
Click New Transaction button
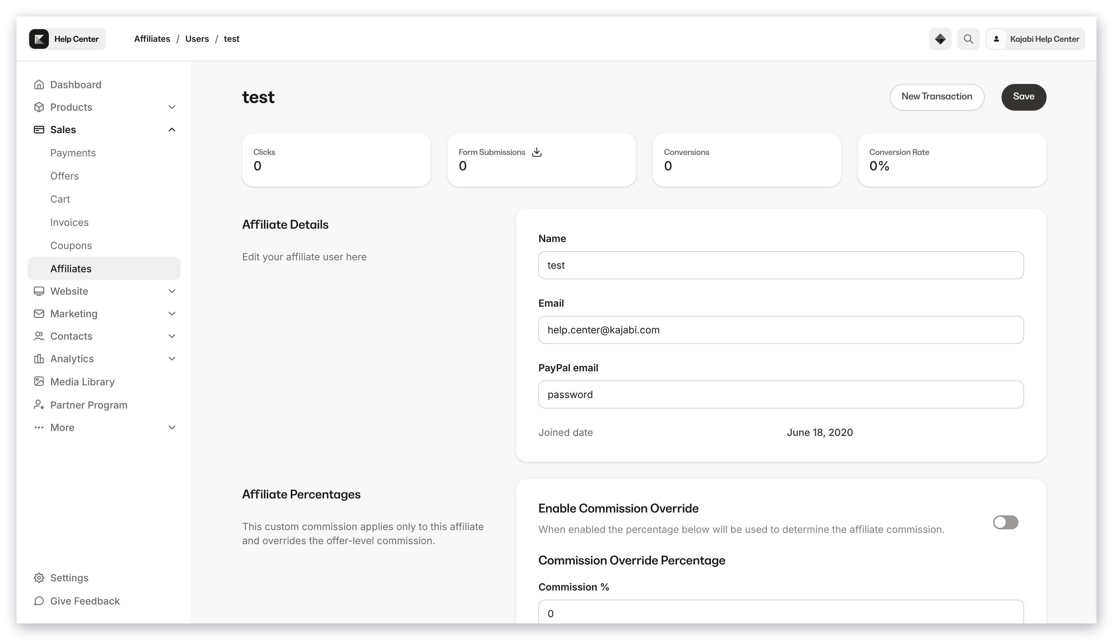[x=937, y=97]
